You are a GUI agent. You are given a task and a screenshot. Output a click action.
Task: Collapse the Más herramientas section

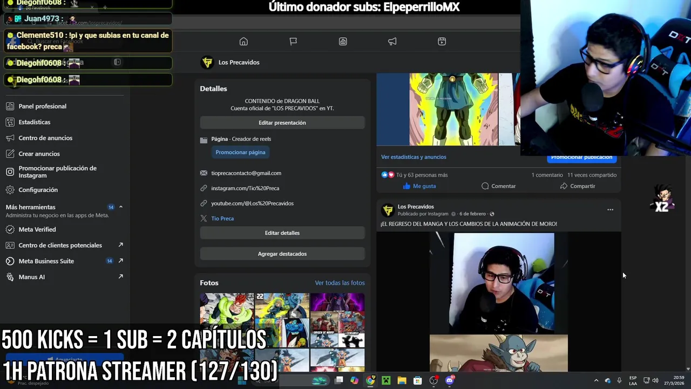[121, 207]
